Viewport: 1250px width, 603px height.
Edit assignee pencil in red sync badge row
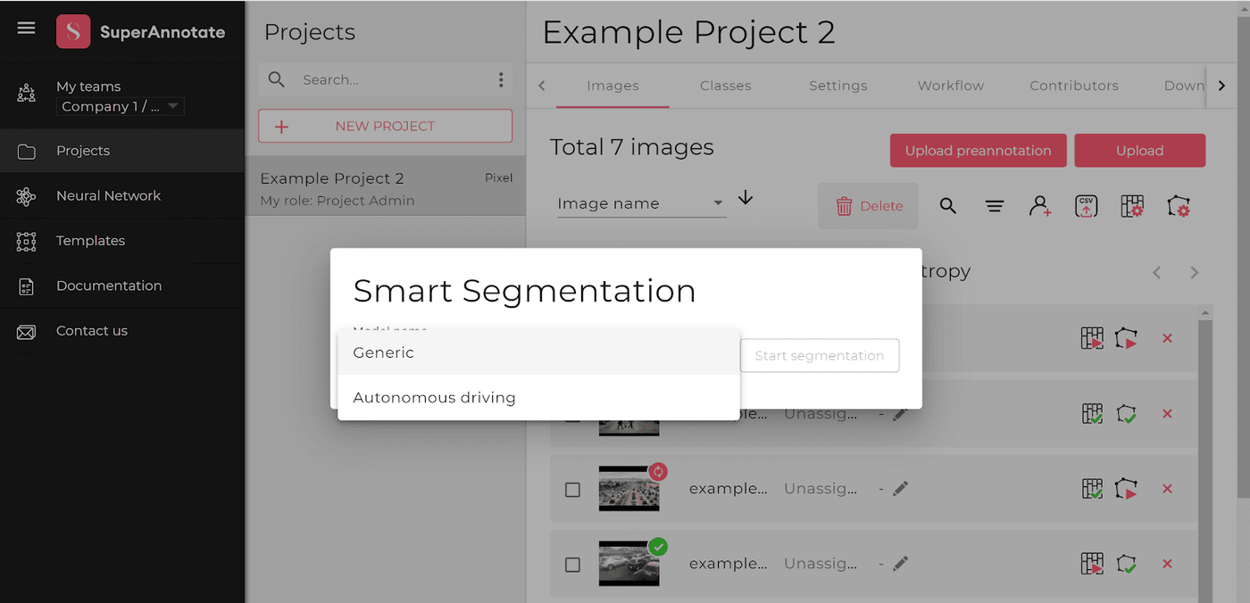click(x=900, y=489)
